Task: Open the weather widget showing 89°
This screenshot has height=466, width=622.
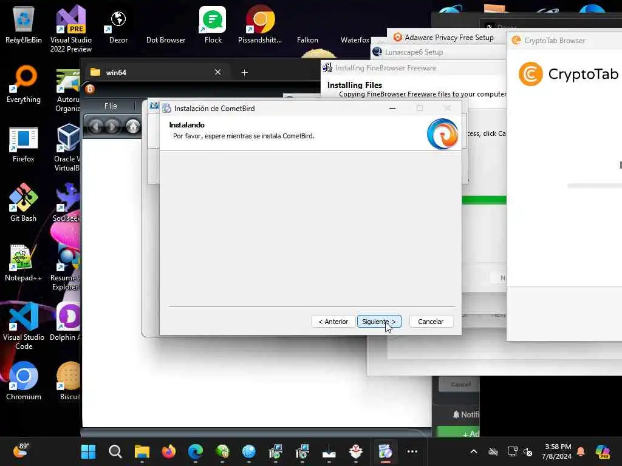Action: pyautogui.click(x=21, y=451)
